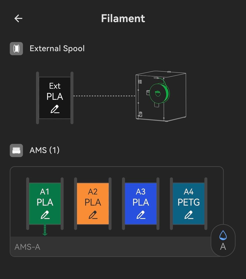Click the External Spool section icon
Image resolution: width=246 pixels, height=279 pixels.
[x=16, y=49]
